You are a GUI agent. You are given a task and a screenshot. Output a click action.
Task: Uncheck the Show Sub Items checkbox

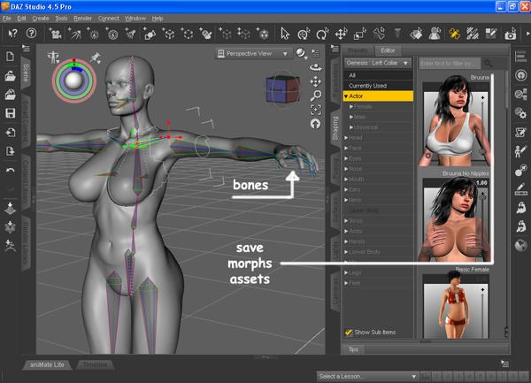tap(349, 333)
